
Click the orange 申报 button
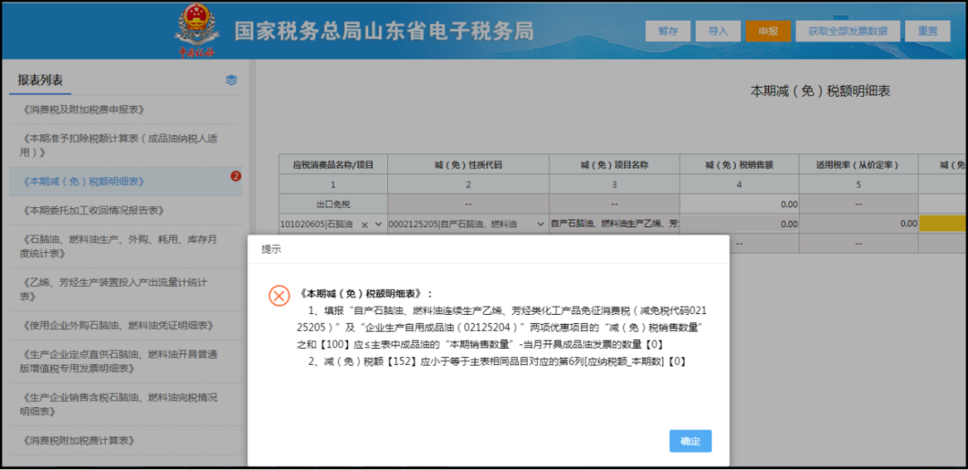click(x=768, y=30)
